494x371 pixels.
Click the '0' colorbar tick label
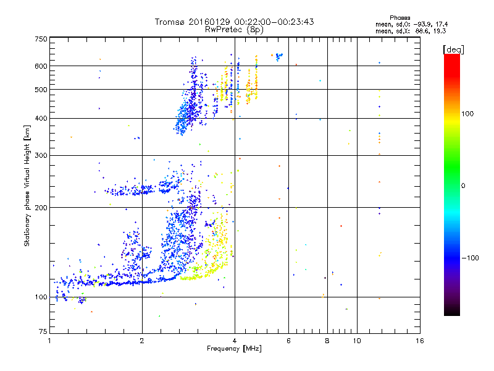coord(463,185)
